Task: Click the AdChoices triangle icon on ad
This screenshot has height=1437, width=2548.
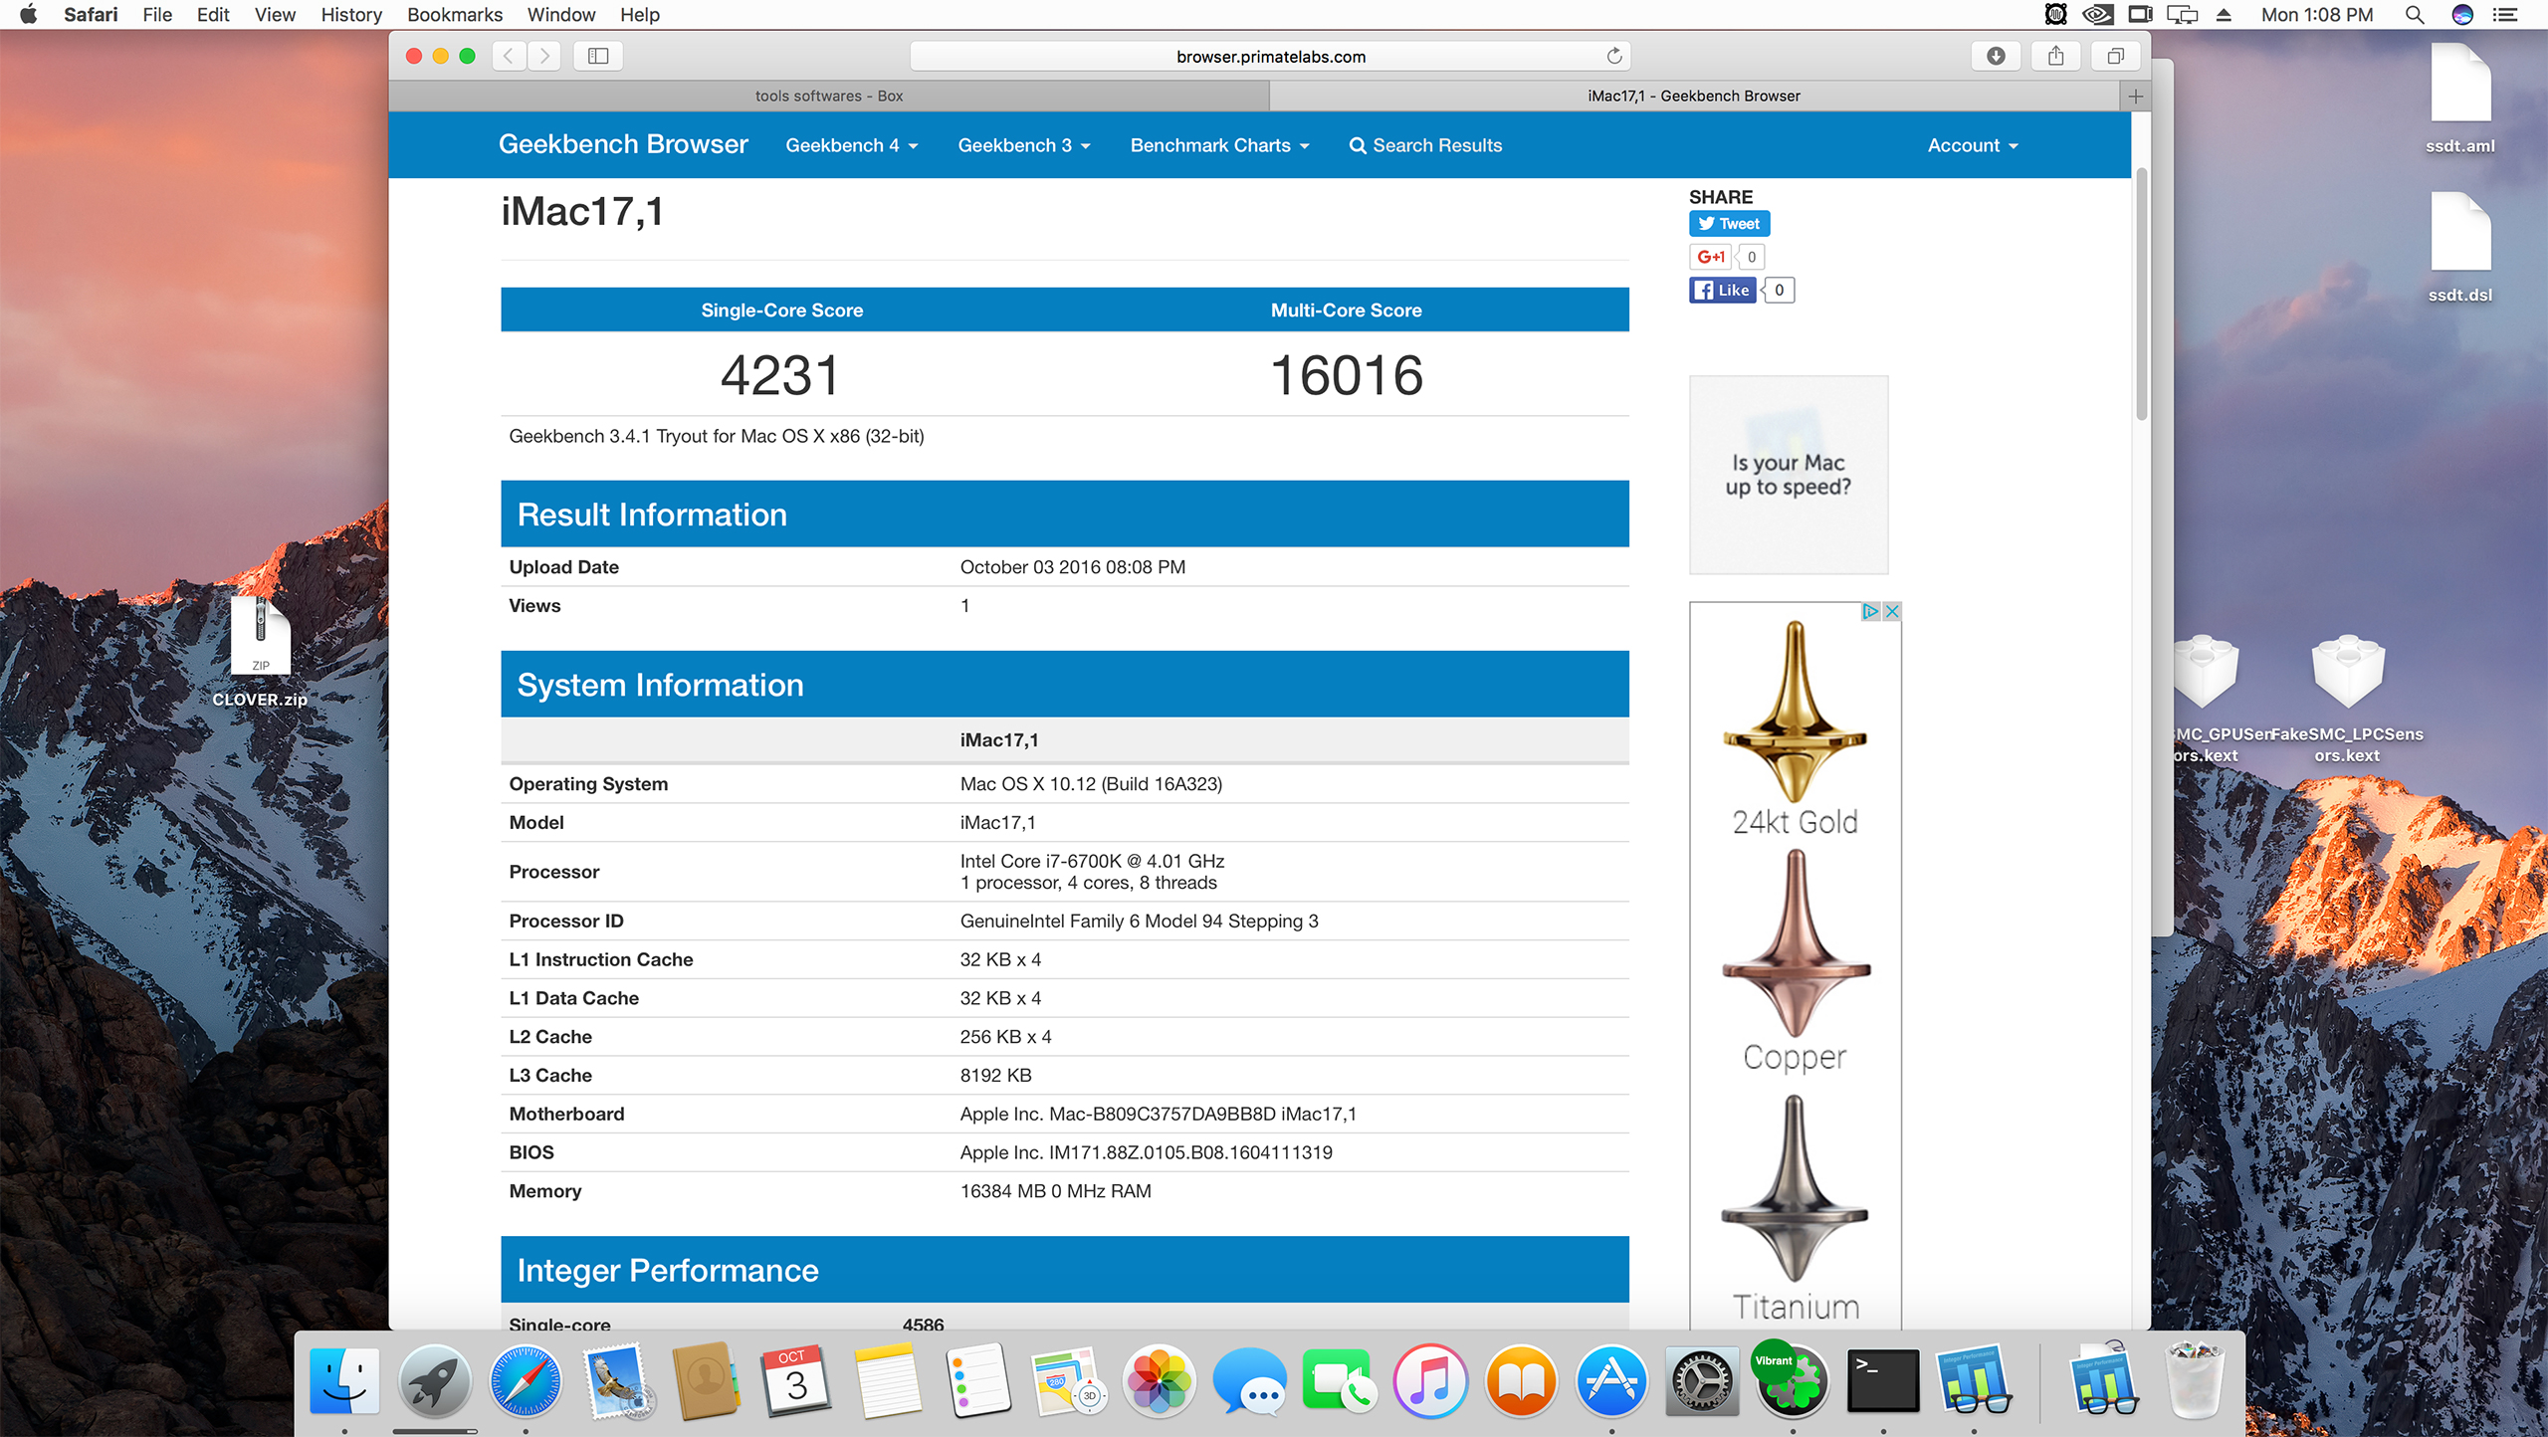Action: [1871, 611]
